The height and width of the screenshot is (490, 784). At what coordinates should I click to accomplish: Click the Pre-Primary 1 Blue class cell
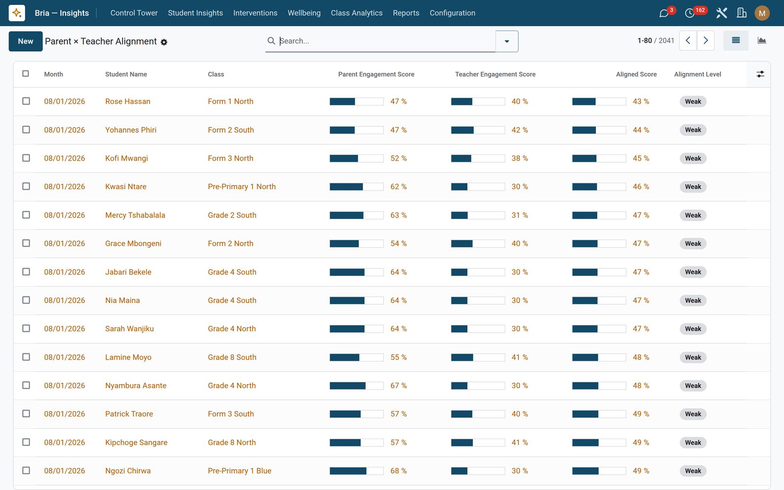click(240, 471)
